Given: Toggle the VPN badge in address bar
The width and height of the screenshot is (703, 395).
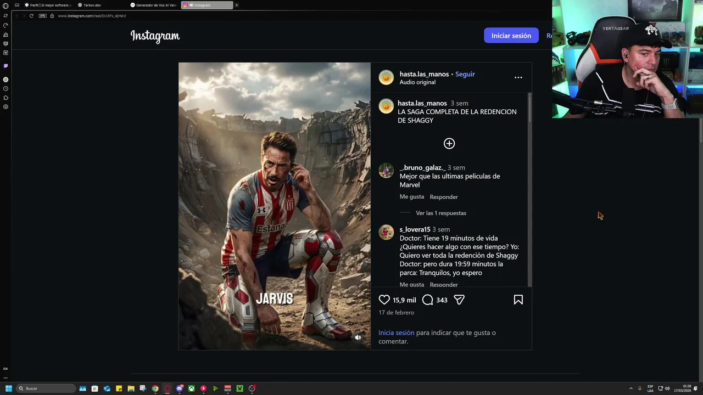Looking at the screenshot, I should click(42, 16).
